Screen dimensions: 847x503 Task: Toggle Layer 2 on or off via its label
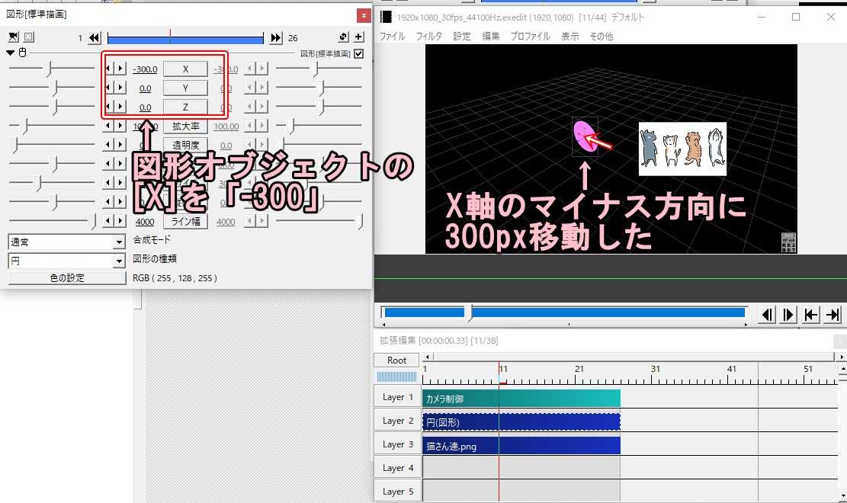pyautogui.click(x=396, y=421)
